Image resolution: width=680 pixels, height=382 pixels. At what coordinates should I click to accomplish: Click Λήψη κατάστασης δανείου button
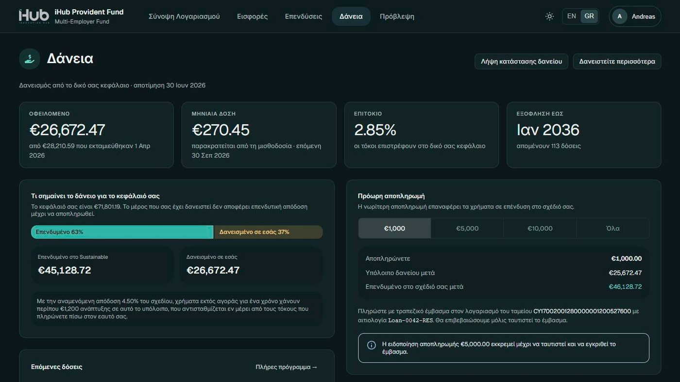(521, 62)
